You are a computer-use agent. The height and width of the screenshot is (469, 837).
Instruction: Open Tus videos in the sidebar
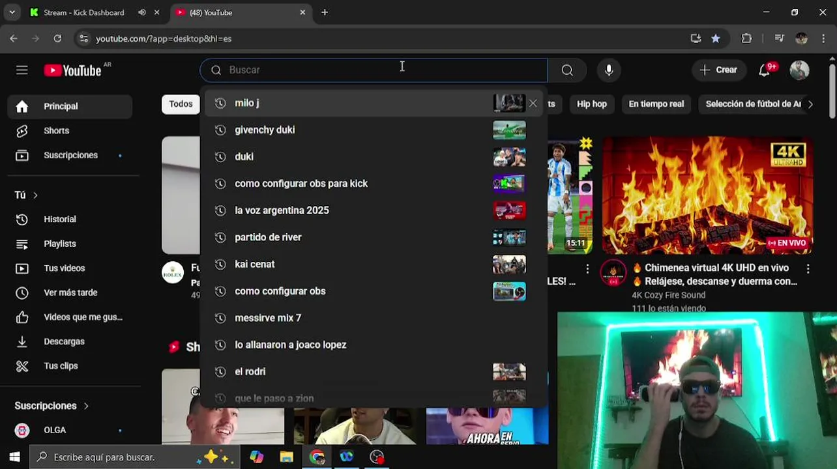pos(70,268)
